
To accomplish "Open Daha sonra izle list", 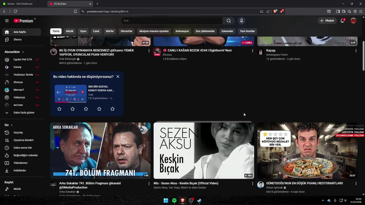I will point(22,148).
